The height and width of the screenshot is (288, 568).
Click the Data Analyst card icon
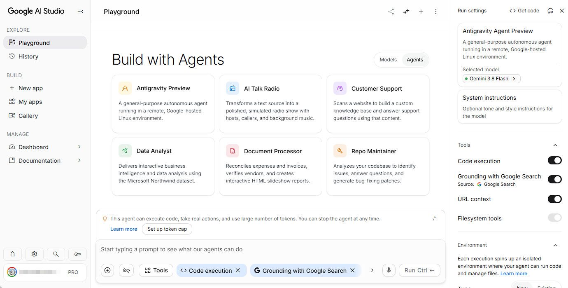pos(125,151)
